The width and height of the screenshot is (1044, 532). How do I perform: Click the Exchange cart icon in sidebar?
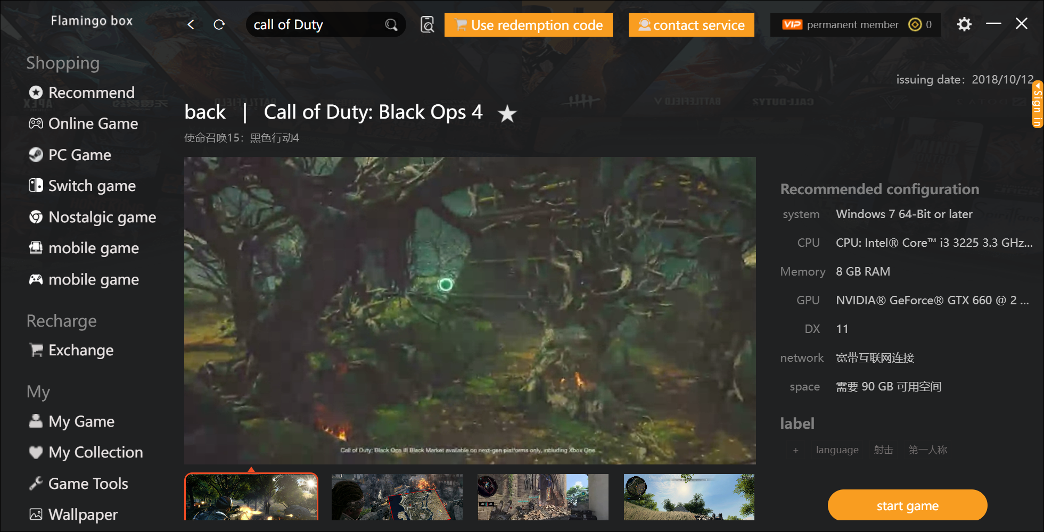coord(36,350)
